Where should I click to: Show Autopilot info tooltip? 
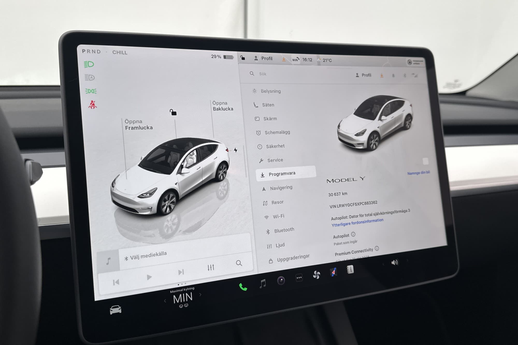pyautogui.click(x=353, y=234)
